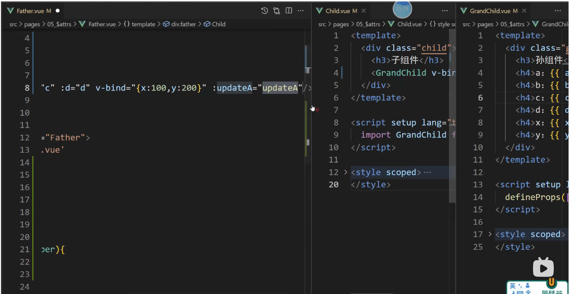Open 'Father.vue' breadcrumb item
Viewport: 569px width, 294px height.
102,24
